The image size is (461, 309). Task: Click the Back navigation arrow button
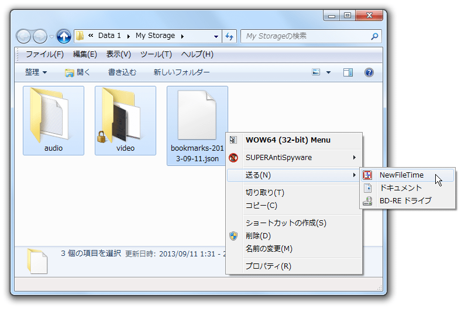click(x=23, y=36)
